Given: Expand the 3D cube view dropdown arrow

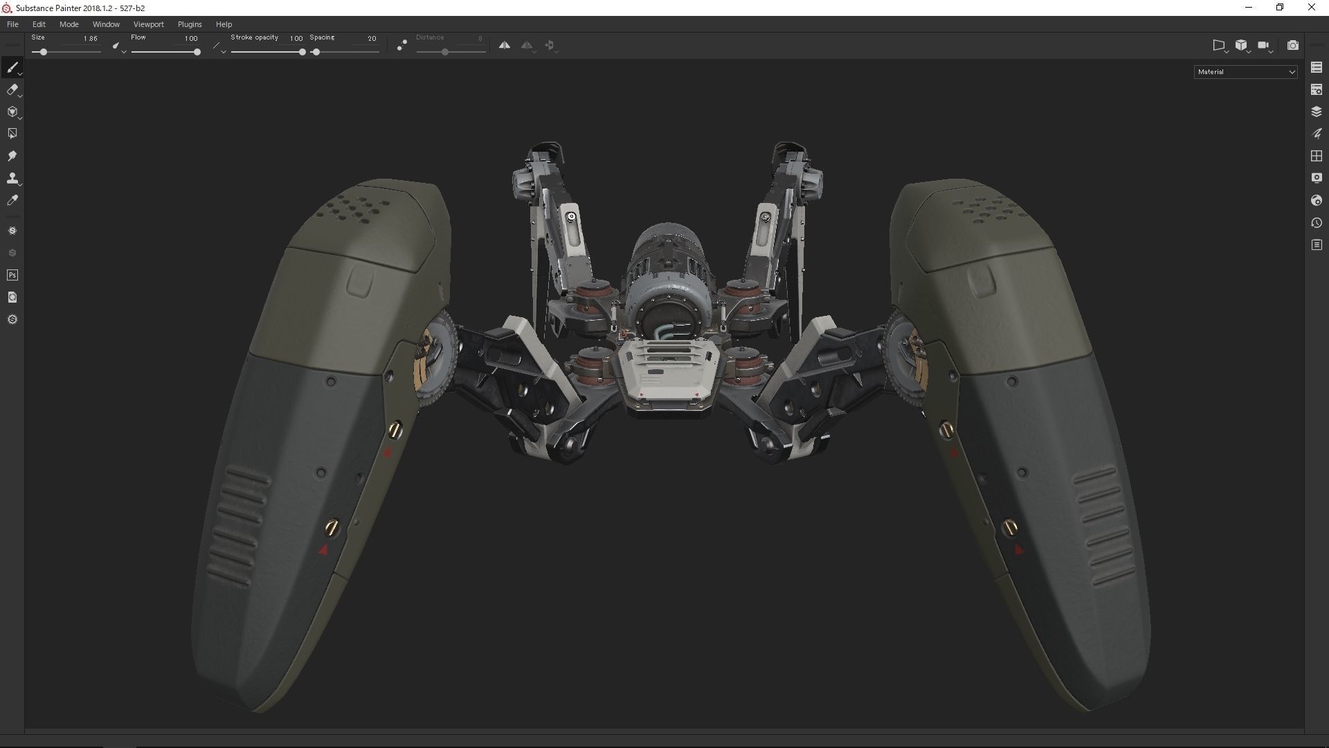Looking at the screenshot, I should (1249, 51).
